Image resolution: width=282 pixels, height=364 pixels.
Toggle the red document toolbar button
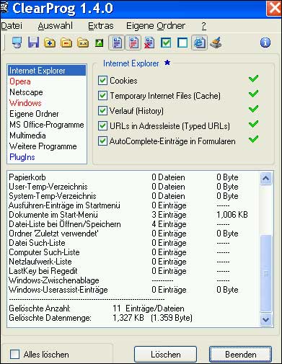133,43
